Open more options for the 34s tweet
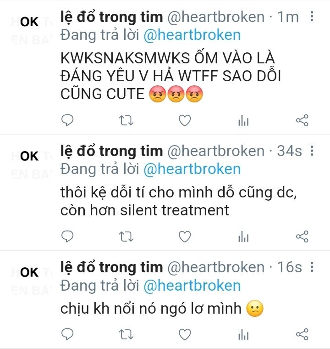 click(x=312, y=151)
